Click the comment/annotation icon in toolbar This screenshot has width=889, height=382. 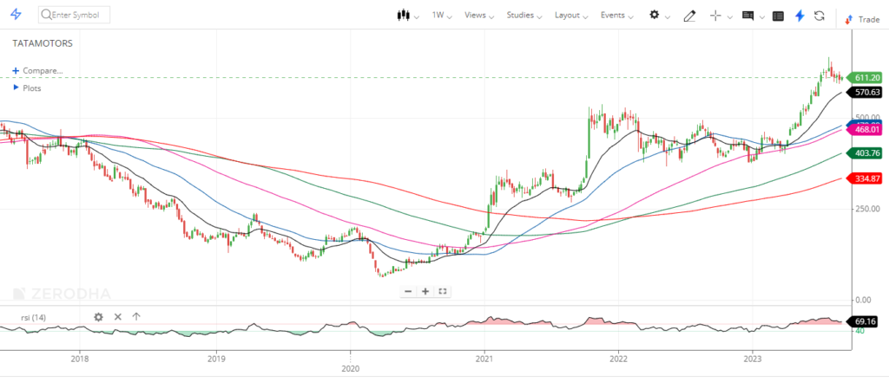click(747, 16)
